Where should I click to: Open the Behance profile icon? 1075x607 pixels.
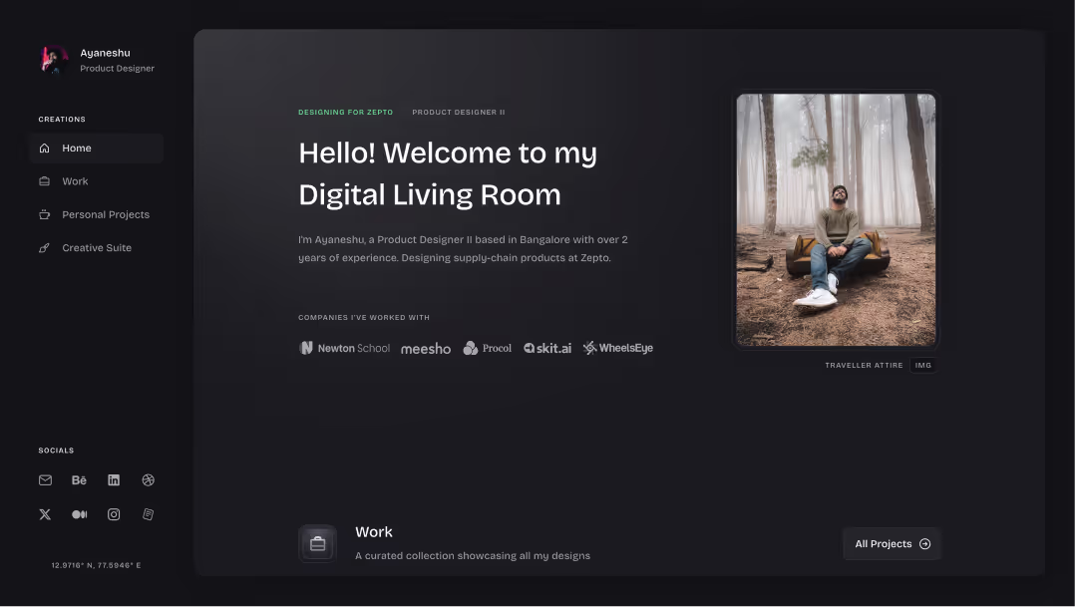click(x=80, y=480)
